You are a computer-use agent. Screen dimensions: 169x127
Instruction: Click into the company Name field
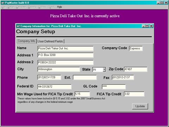(65, 48)
